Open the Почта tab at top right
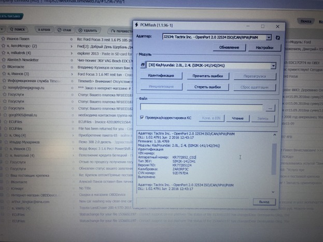The image size is (323, 242). (x=306, y=21)
